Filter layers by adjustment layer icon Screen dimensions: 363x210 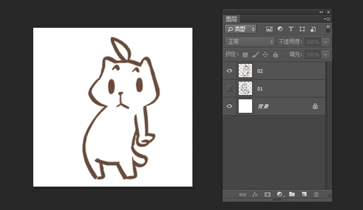tap(280, 29)
